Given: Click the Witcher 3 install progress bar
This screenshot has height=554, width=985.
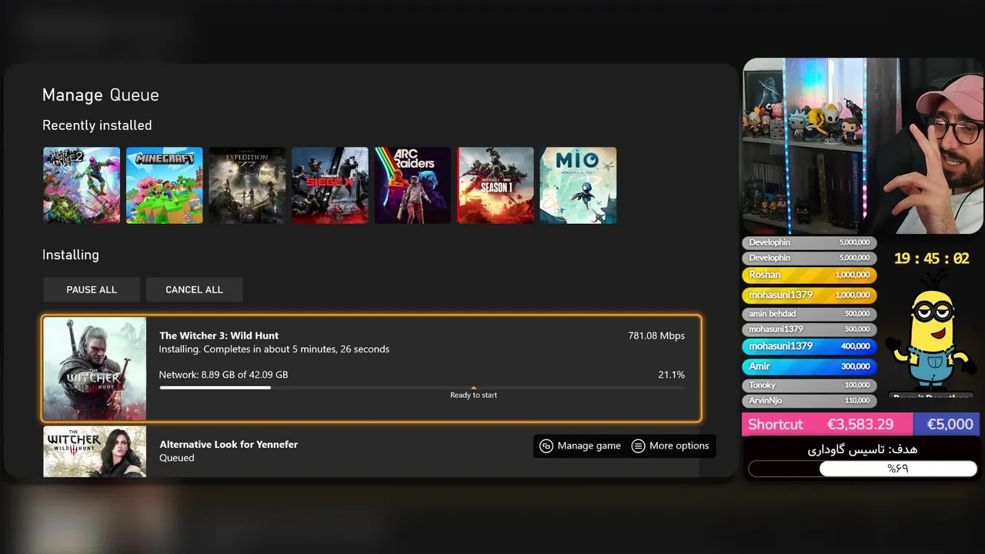Looking at the screenshot, I should pos(422,388).
